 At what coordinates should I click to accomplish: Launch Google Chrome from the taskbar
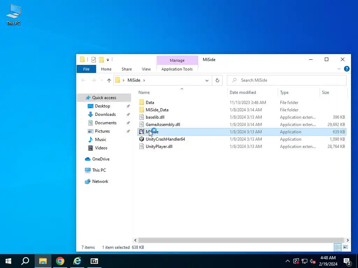pos(60,261)
